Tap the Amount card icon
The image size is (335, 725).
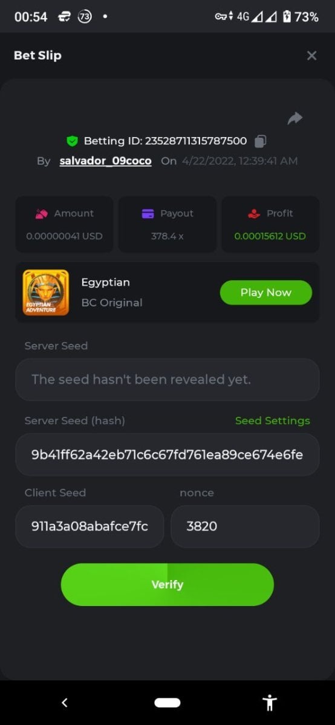coord(41,213)
